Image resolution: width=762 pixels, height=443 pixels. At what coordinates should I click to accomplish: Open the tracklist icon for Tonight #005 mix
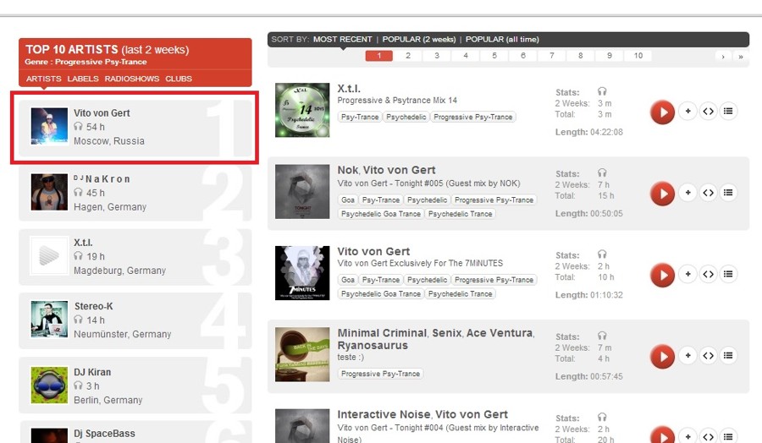728,193
